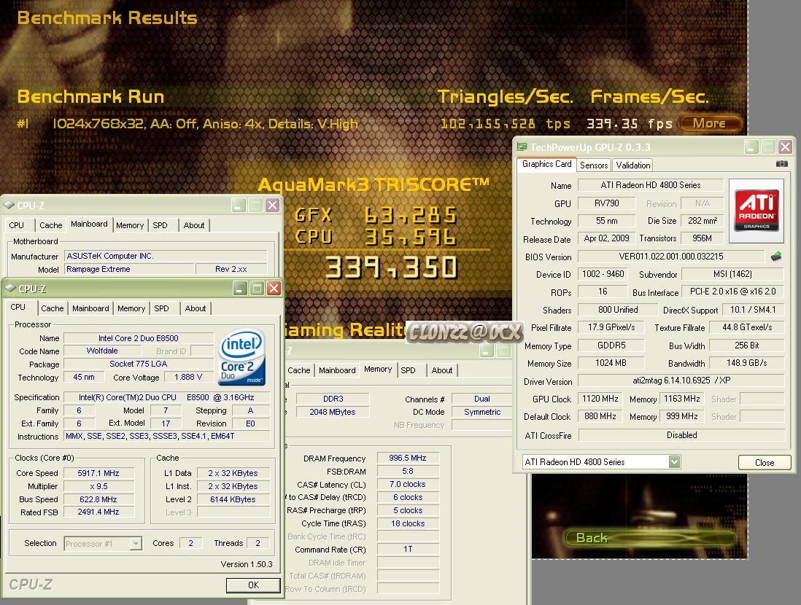
Task: Click the Bus Speed 622.8 MHz value
Action: [x=98, y=499]
